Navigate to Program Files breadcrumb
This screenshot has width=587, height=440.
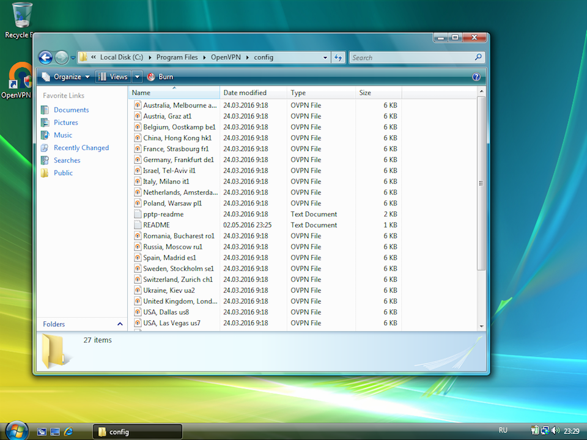pos(177,57)
